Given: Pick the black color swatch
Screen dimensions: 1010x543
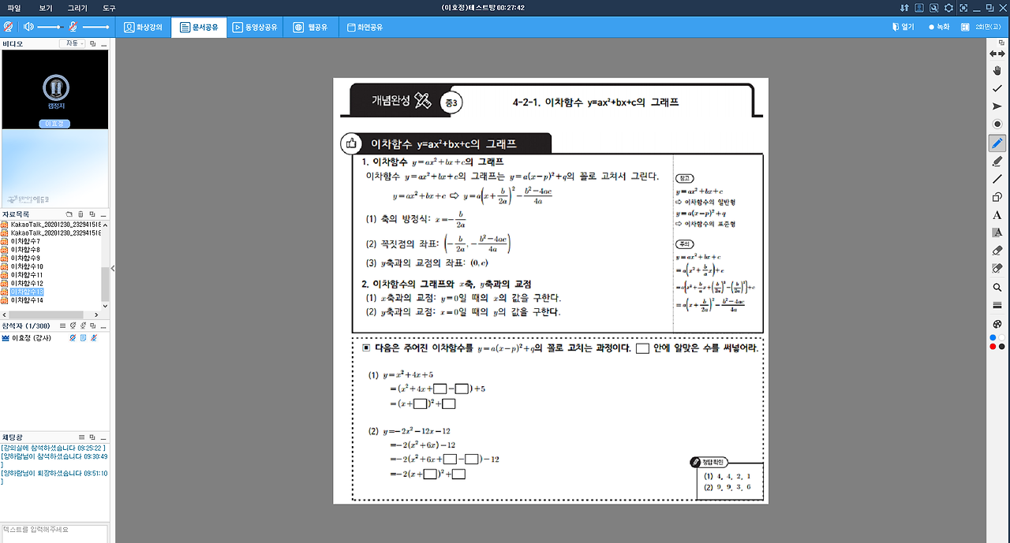Looking at the screenshot, I should 1001,347.
